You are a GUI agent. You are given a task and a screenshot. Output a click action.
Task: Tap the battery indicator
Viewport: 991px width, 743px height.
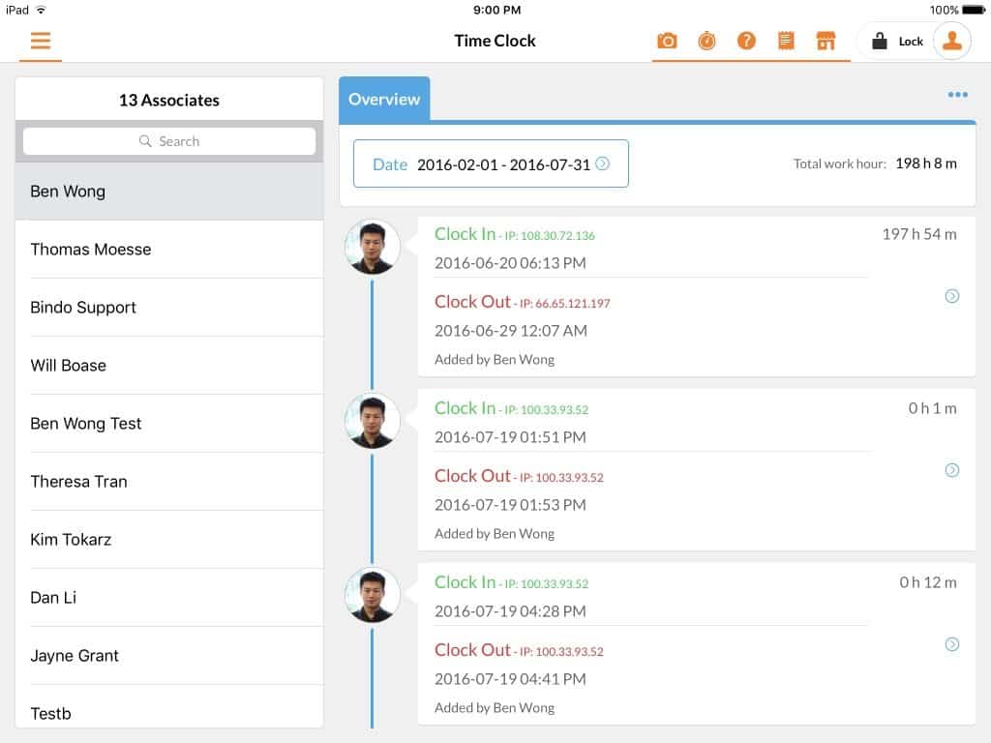[974, 10]
